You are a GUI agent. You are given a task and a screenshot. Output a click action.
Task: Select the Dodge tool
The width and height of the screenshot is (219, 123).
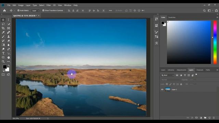(x=3, y=49)
